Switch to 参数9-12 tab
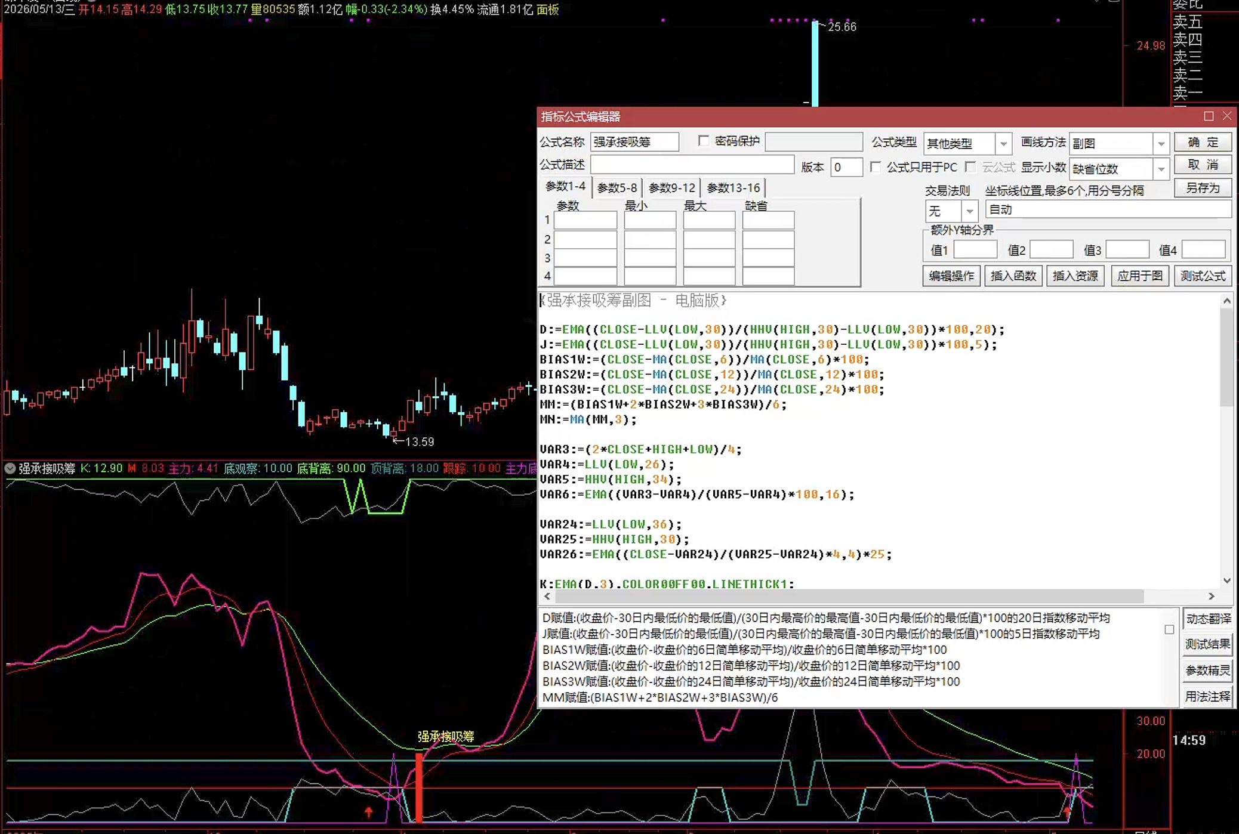The height and width of the screenshot is (834, 1239). 672,188
